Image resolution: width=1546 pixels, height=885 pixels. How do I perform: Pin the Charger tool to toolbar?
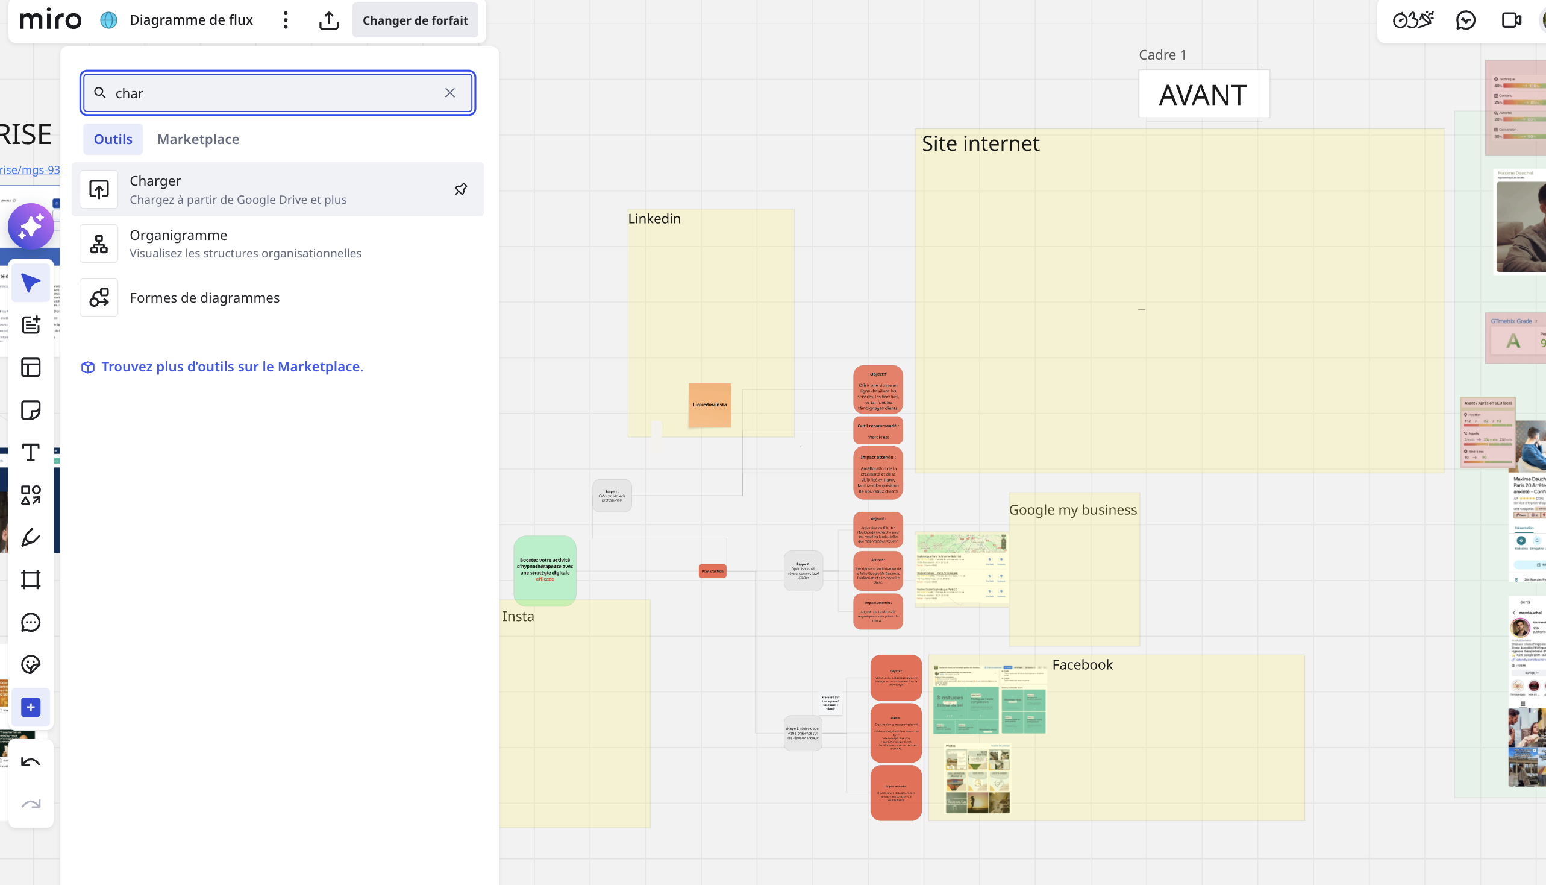(460, 189)
